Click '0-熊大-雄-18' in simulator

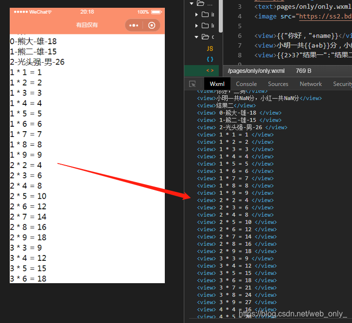pos(33,41)
